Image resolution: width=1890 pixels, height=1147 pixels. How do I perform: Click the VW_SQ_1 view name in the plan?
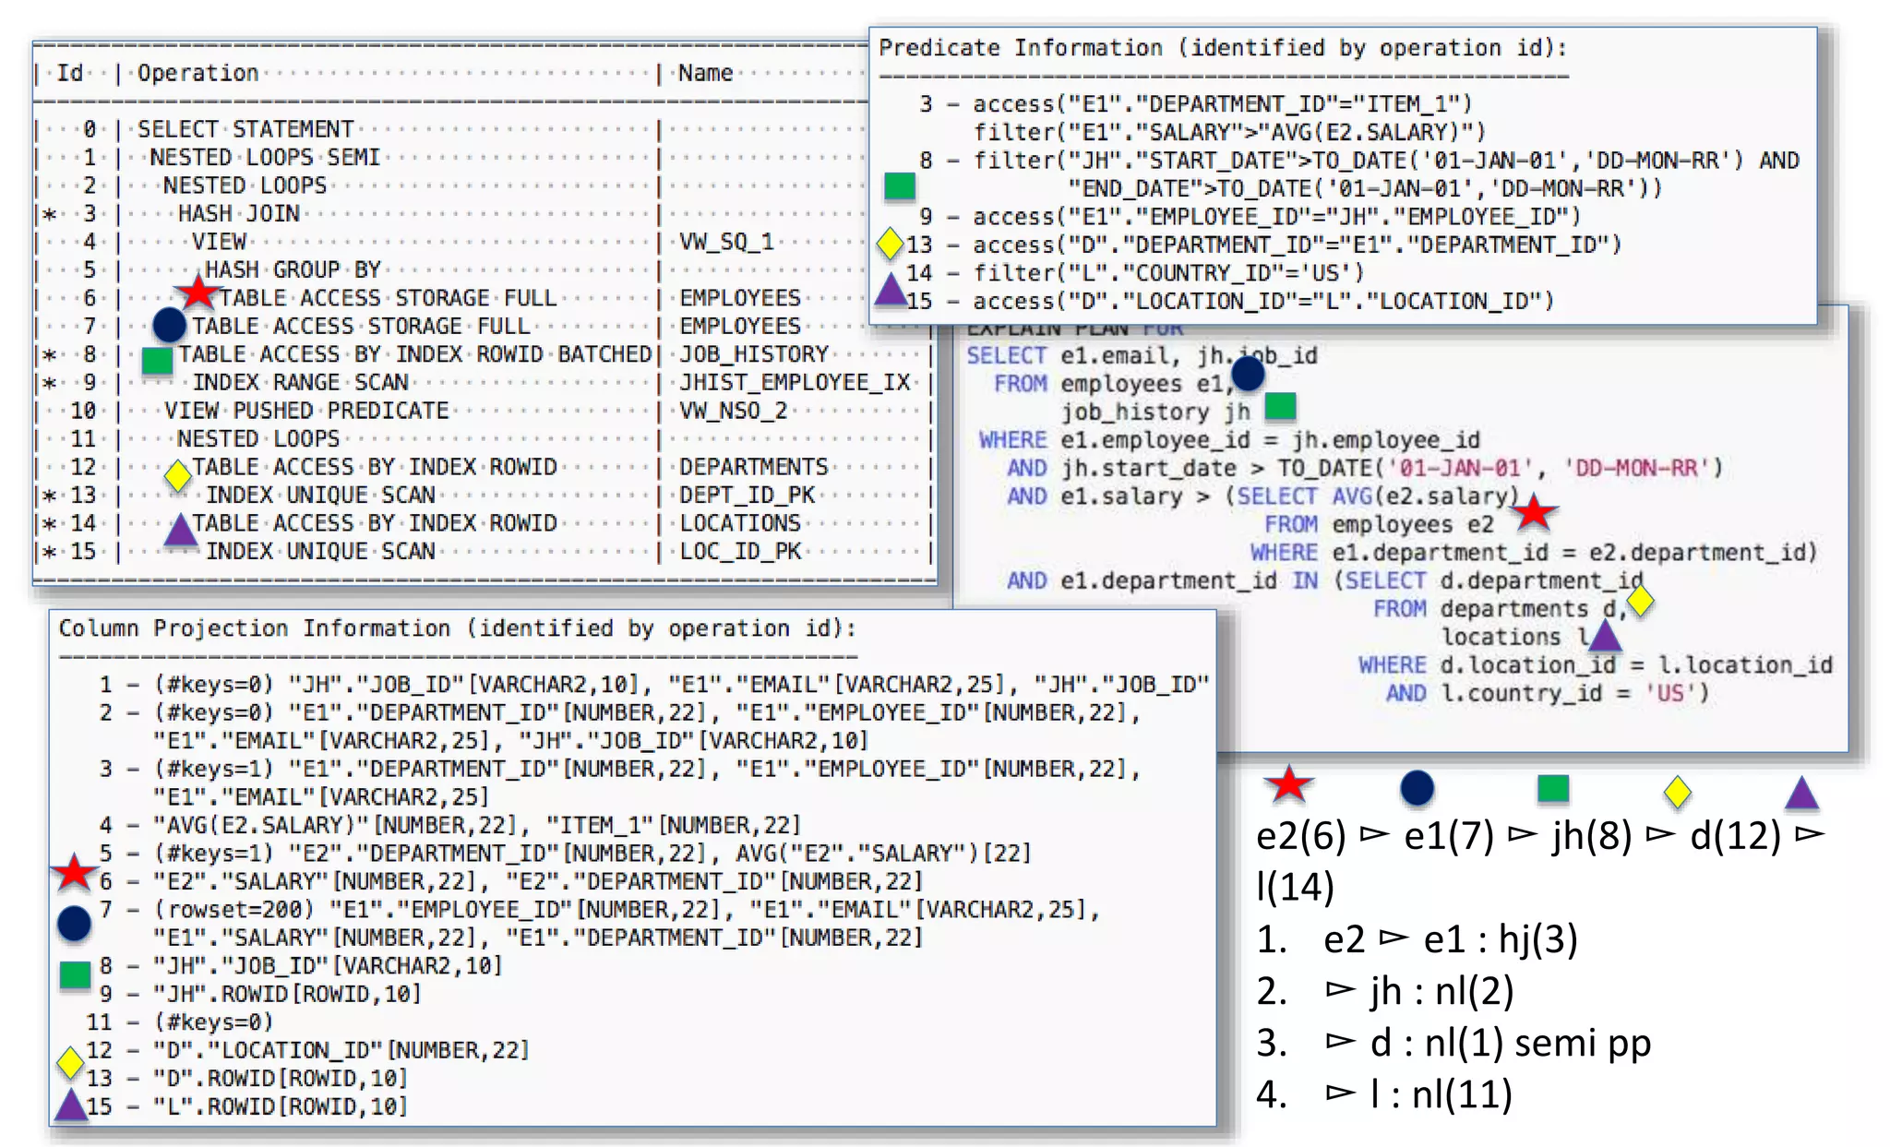(726, 242)
